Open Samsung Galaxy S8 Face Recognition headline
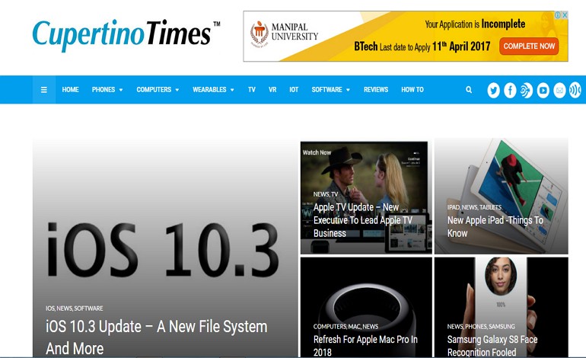This screenshot has width=586, height=358. (492, 346)
